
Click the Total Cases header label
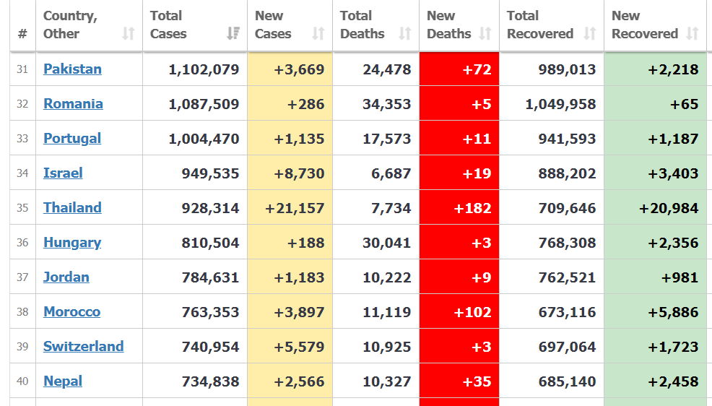168,25
